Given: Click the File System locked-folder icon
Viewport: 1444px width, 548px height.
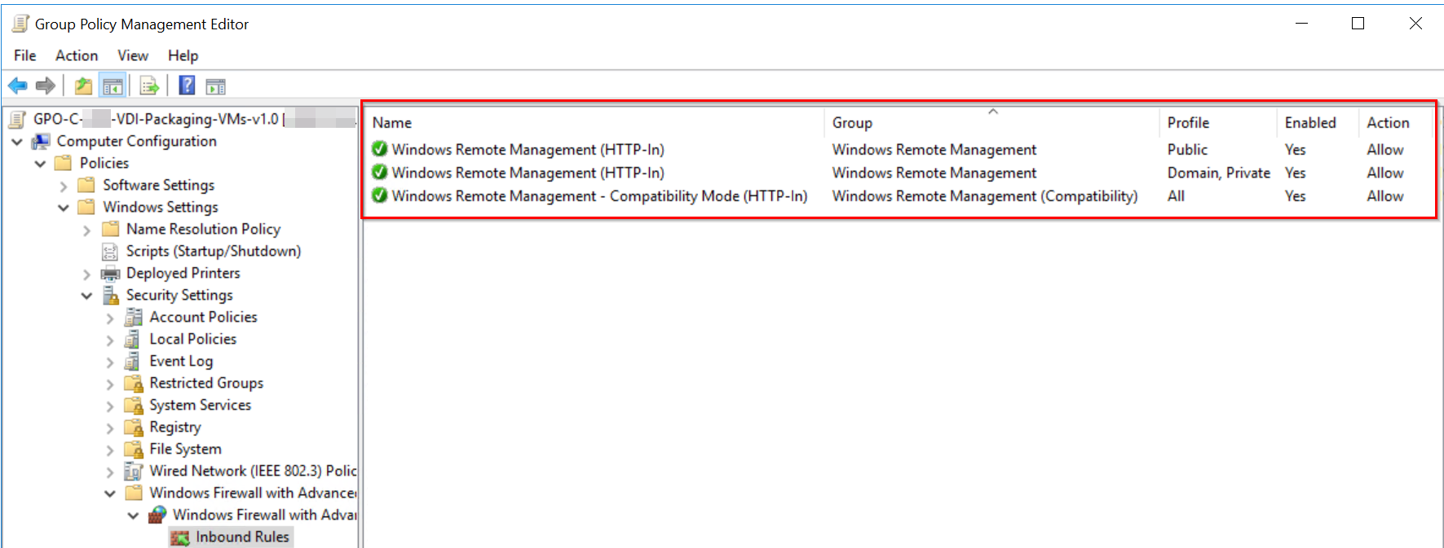Looking at the screenshot, I should (x=133, y=449).
